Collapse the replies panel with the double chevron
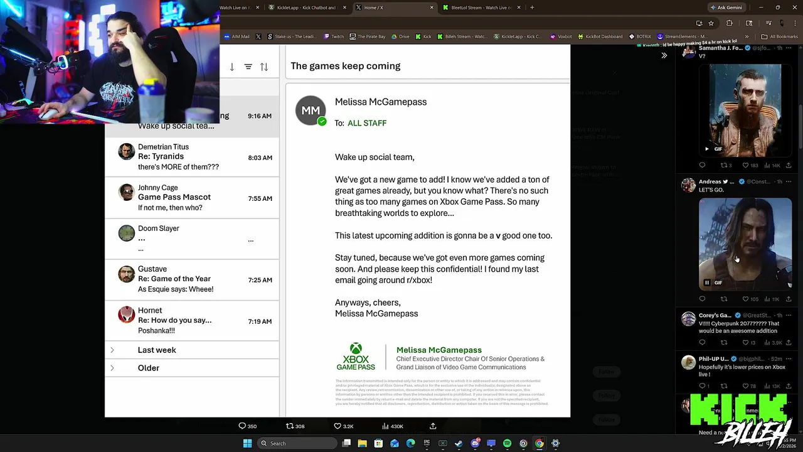The width and height of the screenshot is (803, 452). (x=664, y=55)
